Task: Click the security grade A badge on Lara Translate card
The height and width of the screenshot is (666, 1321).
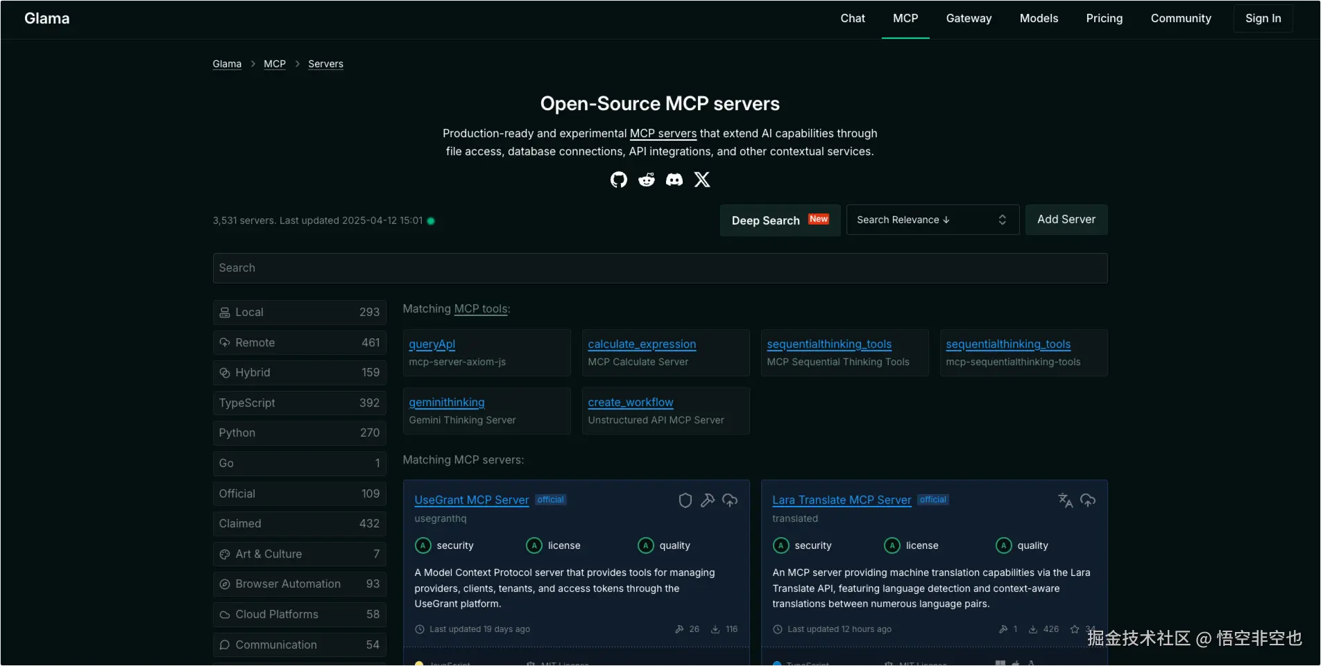Action: tap(781, 545)
